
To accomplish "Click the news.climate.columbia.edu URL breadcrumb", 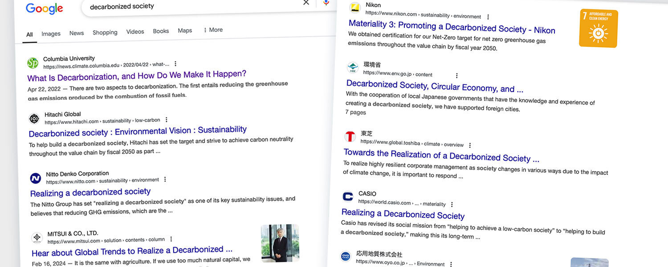I will [x=106, y=65].
